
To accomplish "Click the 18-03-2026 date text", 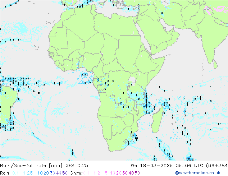I will click(156, 165).
